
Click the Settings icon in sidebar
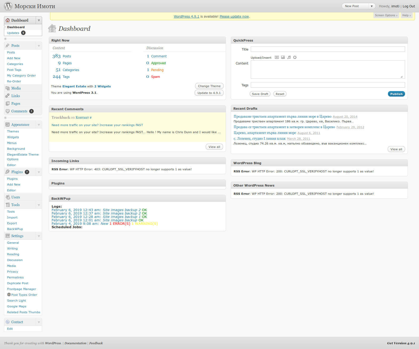point(8,236)
